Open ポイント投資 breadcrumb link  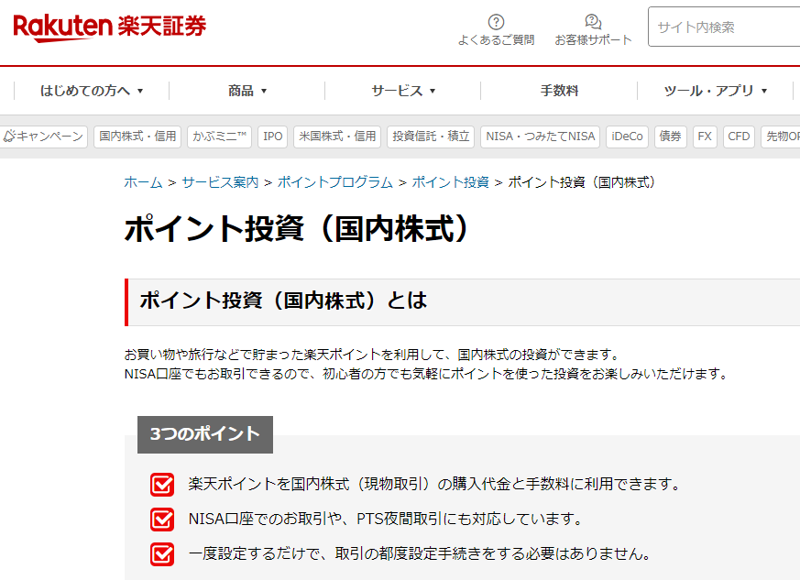tap(451, 182)
